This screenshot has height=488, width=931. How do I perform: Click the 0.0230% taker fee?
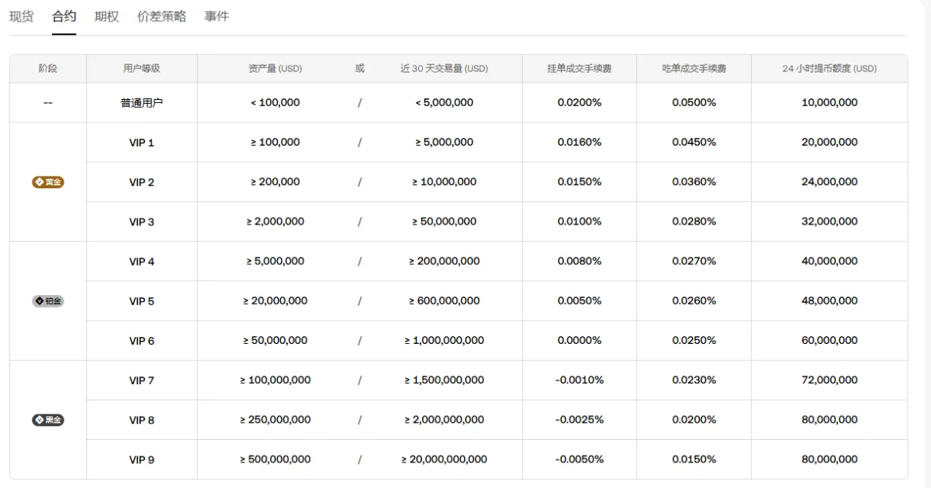[x=694, y=380]
